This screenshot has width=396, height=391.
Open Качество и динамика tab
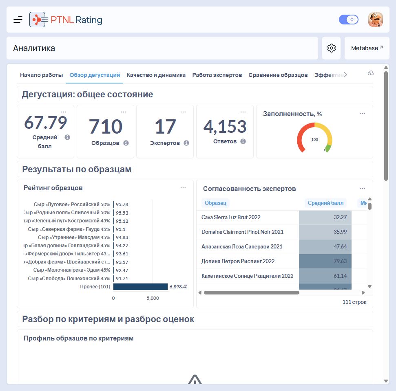[x=156, y=75]
